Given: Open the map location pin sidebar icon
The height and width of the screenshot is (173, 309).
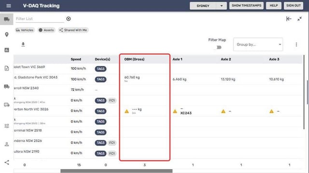Looking at the screenshot, I should (x=7, y=35).
